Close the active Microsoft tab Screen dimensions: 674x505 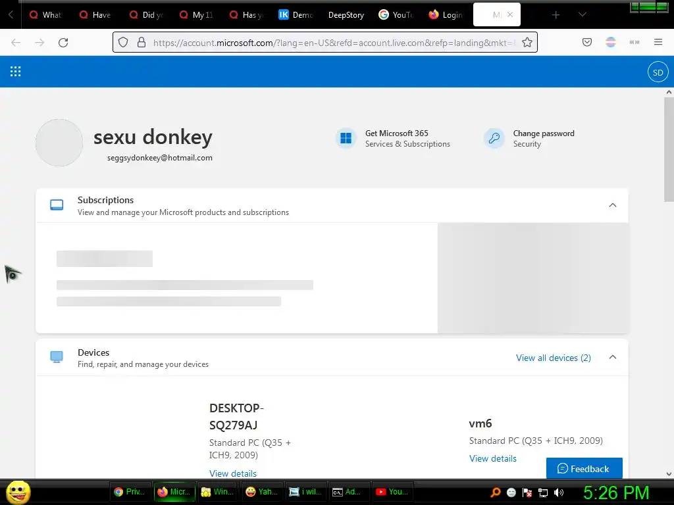click(x=510, y=14)
